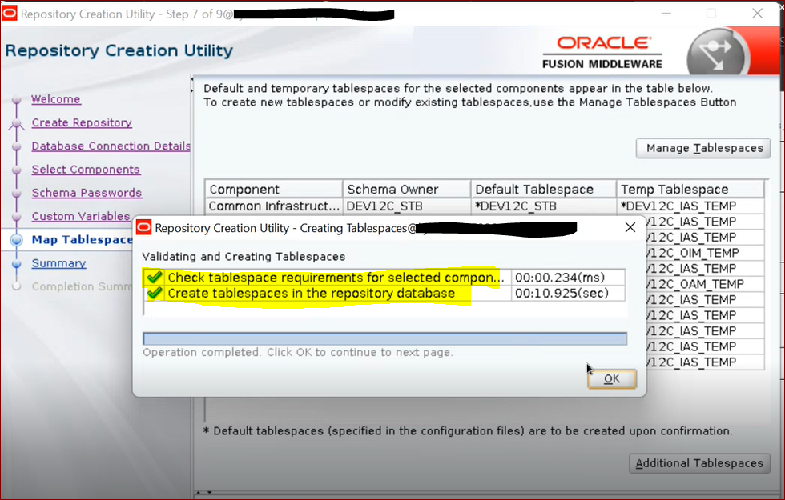The width and height of the screenshot is (785, 500).
Task: Click the Temp Tablespace column header
Action: click(x=690, y=190)
